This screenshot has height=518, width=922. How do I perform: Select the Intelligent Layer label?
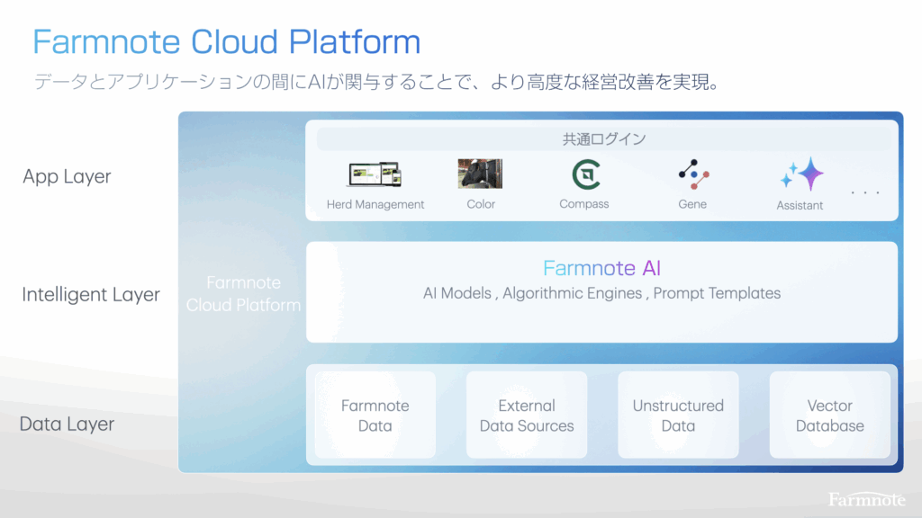pos(91,294)
